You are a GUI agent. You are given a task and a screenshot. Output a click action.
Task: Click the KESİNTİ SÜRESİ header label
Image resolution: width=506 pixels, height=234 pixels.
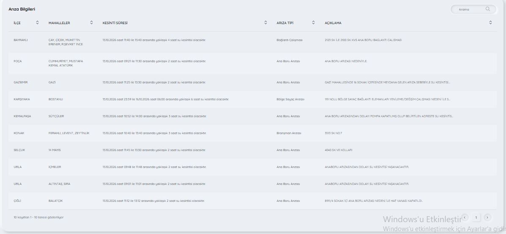(x=115, y=23)
